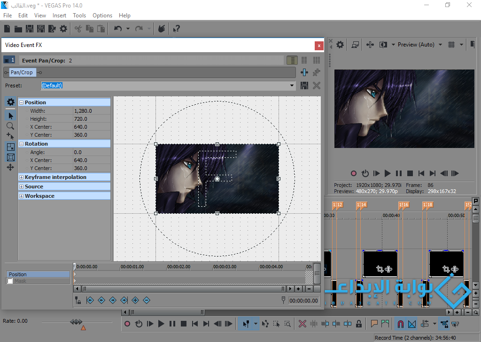Viewport: 481px width, 342px height.
Task: Create a keyframe with the plus diamond
Action: pyautogui.click(x=135, y=300)
